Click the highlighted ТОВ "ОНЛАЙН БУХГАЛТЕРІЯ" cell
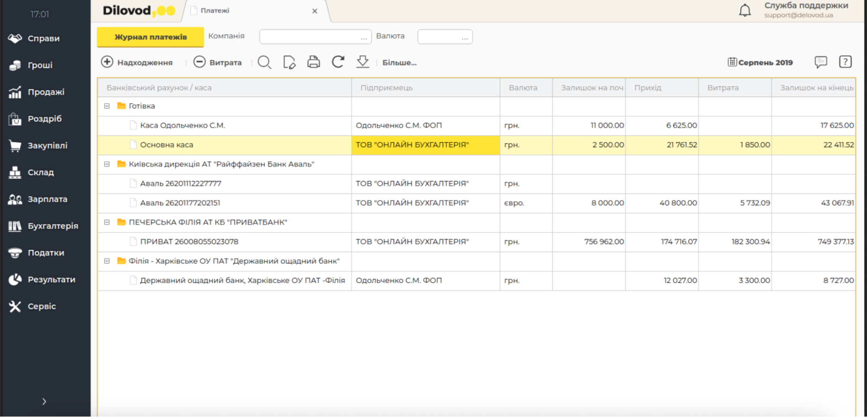The height and width of the screenshot is (417, 867). [425, 145]
